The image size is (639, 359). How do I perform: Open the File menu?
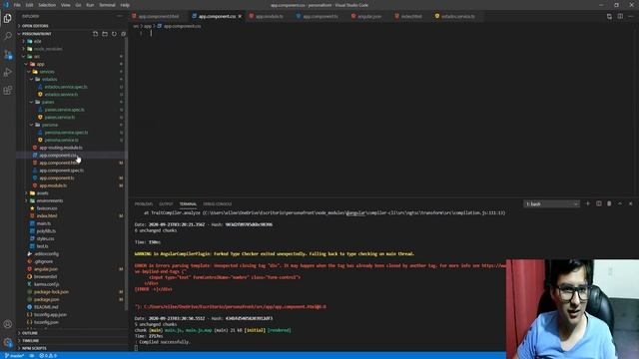tap(17, 5)
